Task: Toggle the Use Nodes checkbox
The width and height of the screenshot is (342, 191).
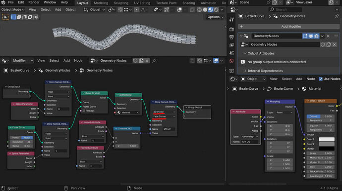Action: (321, 79)
